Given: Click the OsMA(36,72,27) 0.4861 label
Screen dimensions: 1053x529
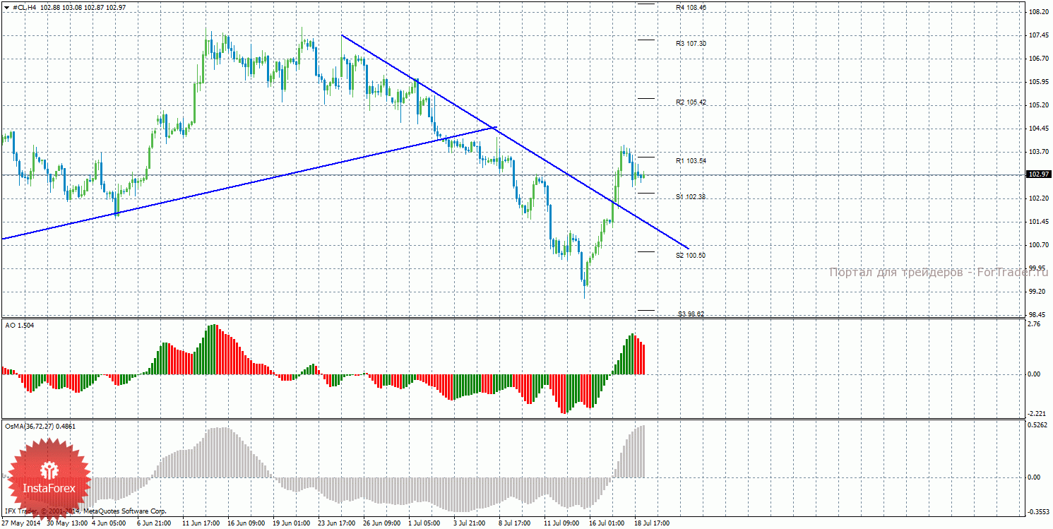Looking at the screenshot, I should pos(40,426).
